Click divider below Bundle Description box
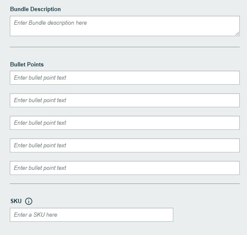Viewport: 247px width, 235px height. (x=125, y=47)
